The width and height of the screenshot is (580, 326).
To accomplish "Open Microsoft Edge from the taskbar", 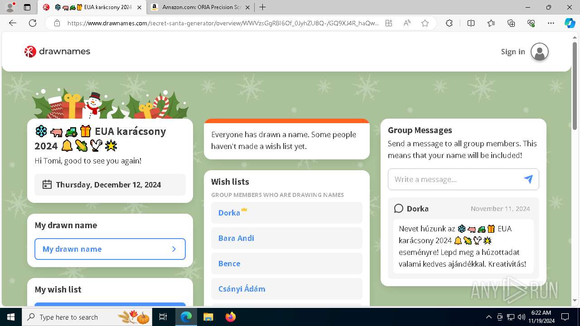I will (x=186, y=317).
